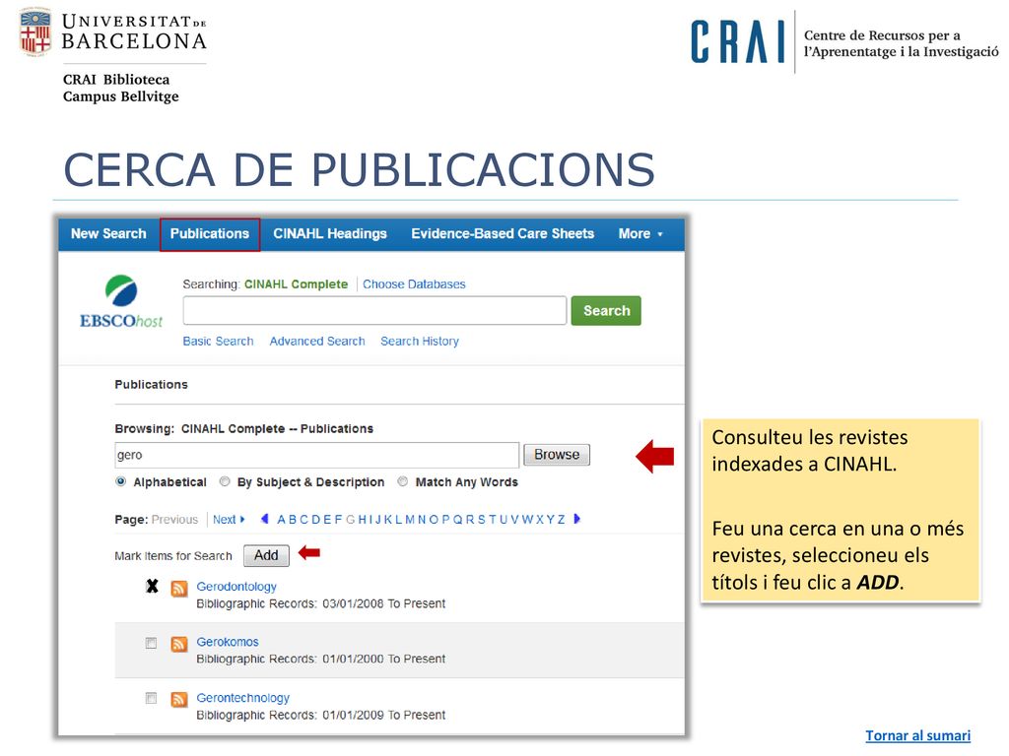The image size is (1009, 756).
Task: Click the Browse button
Action: coord(557,455)
